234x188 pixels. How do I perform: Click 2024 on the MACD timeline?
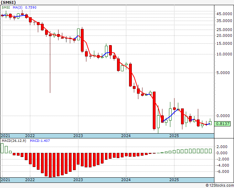coord(126,180)
